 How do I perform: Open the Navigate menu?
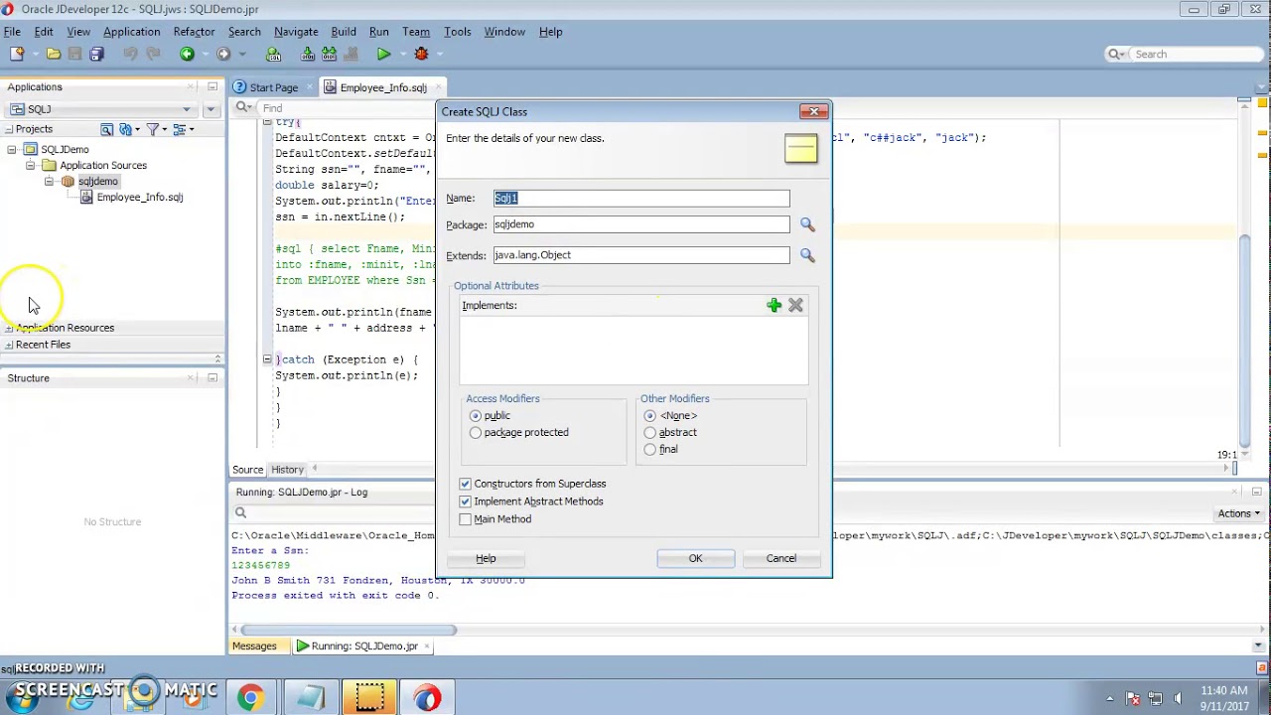pyautogui.click(x=296, y=32)
